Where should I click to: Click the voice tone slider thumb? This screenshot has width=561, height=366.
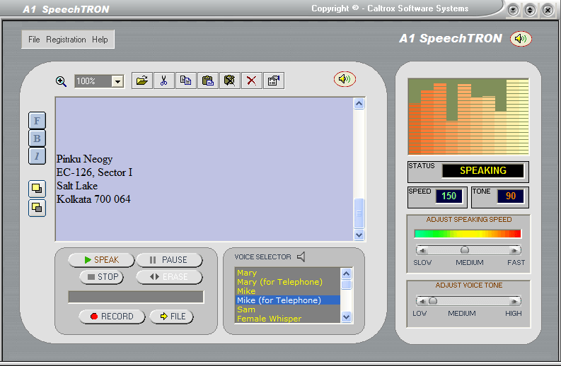click(433, 301)
